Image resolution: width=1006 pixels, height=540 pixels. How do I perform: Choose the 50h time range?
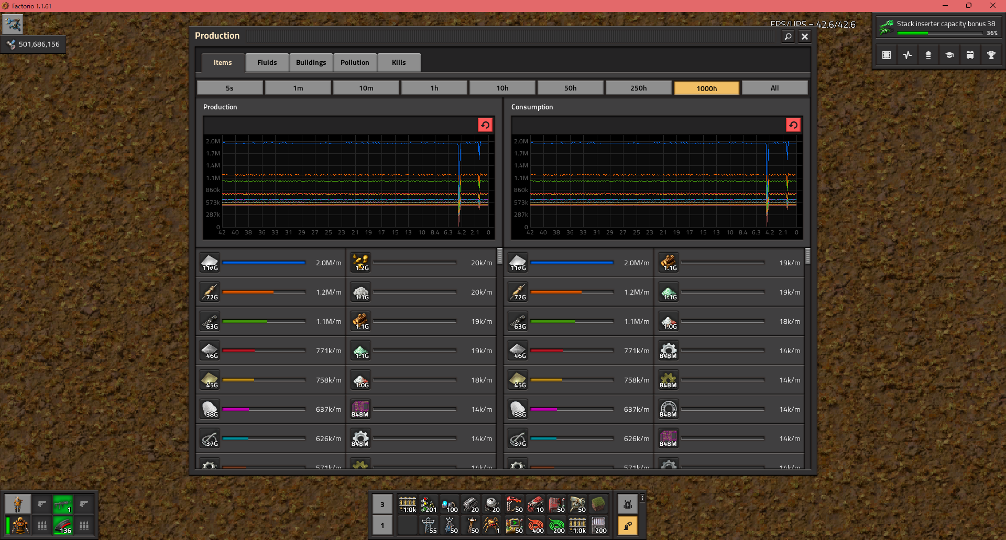tap(571, 88)
